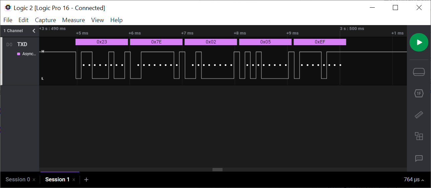This screenshot has height=188, width=431.
Task: Click the D0 channel identifier
Action: (x=9, y=44)
